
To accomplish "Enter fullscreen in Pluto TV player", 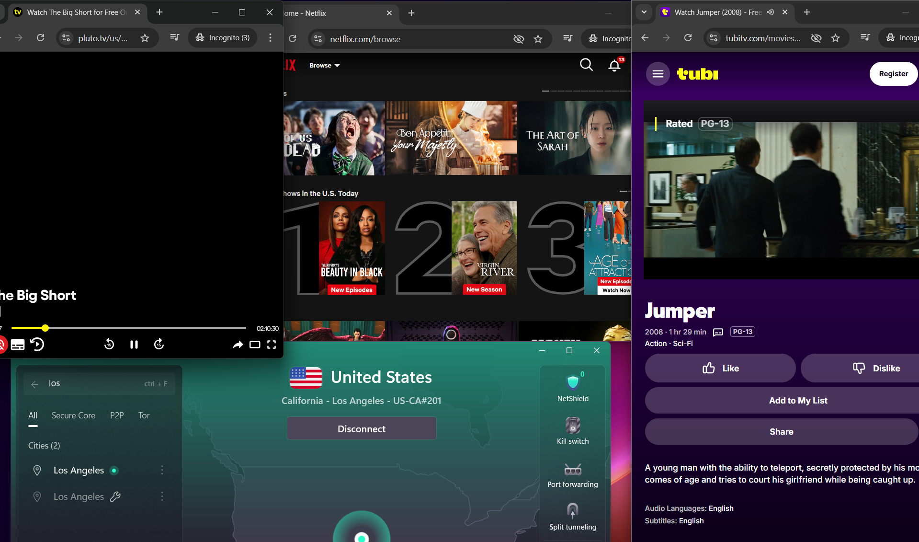I will tap(272, 345).
